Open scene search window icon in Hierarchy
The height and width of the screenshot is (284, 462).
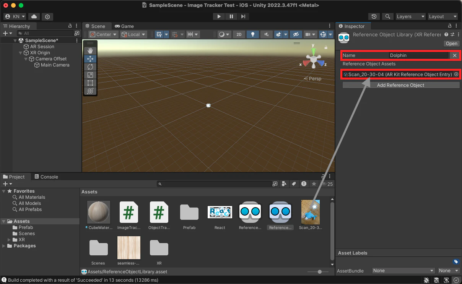(77, 33)
